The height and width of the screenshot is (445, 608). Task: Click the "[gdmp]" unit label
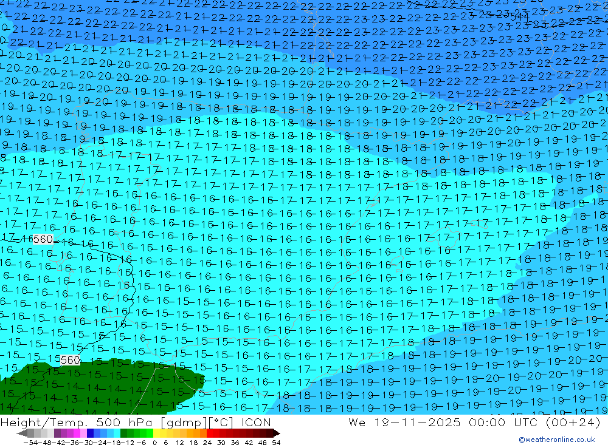pos(184,423)
